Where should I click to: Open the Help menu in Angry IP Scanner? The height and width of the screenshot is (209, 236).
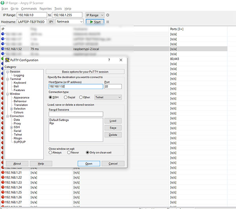(x=68, y=9)
